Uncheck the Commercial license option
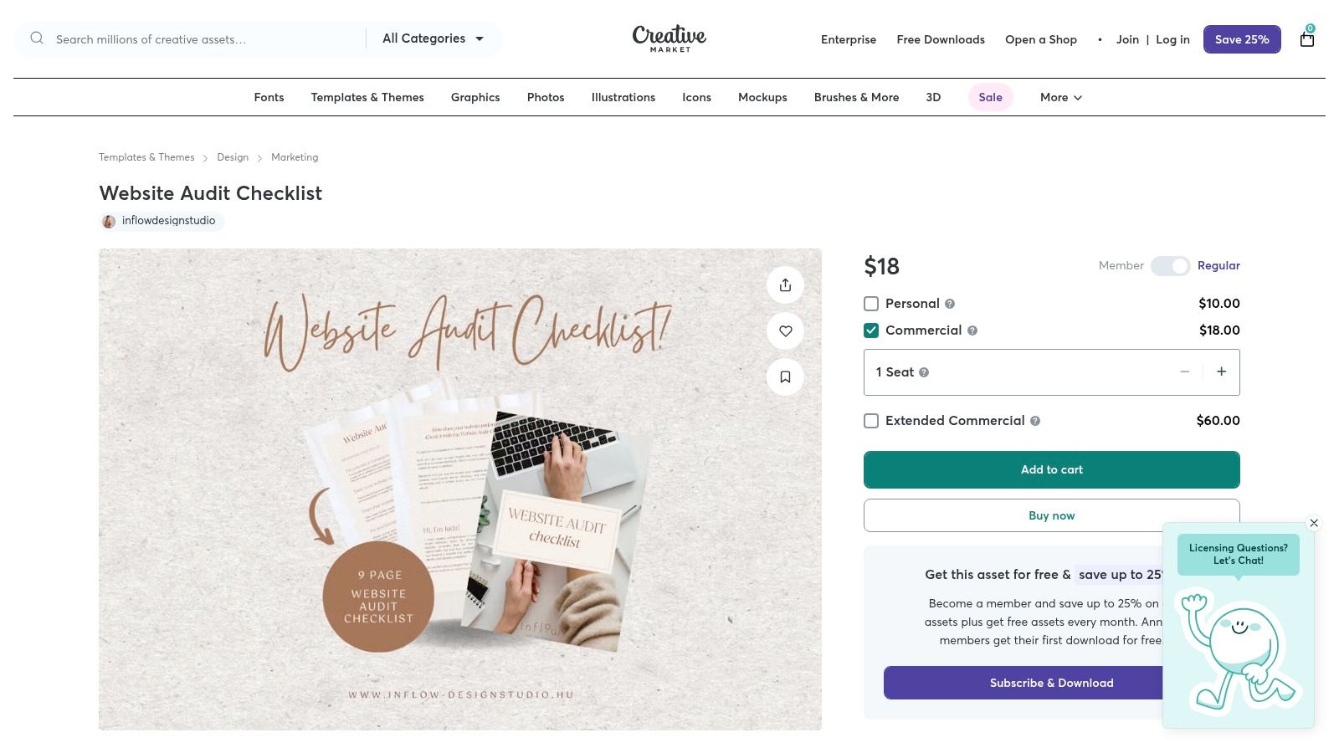This screenshot has height=753, width=1339. pos(871,330)
